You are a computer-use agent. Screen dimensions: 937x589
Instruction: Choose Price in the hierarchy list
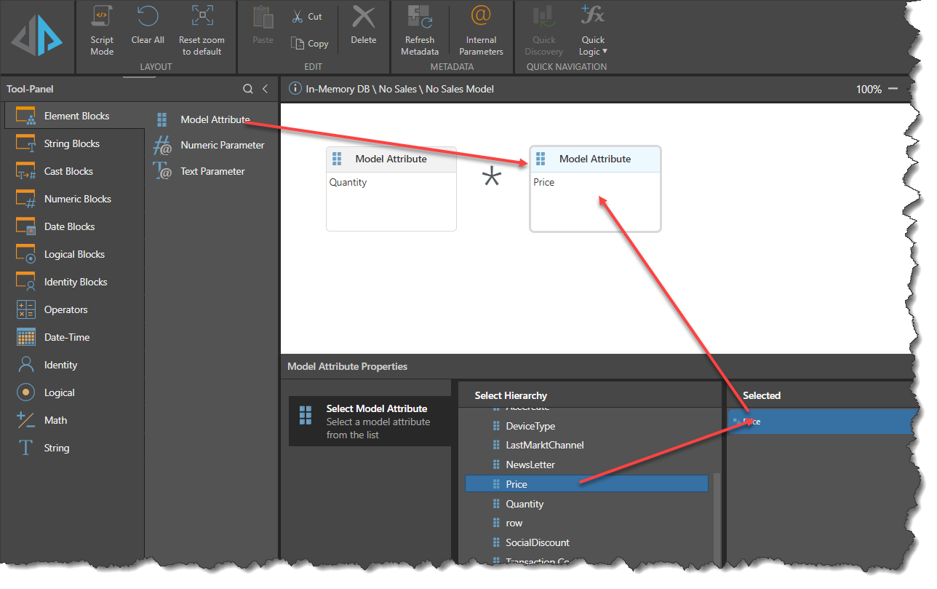pyautogui.click(x=586, y=484)
